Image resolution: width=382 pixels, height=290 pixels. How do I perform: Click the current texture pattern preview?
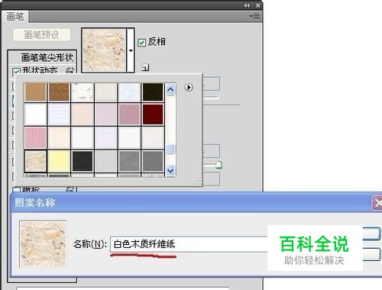104,50
